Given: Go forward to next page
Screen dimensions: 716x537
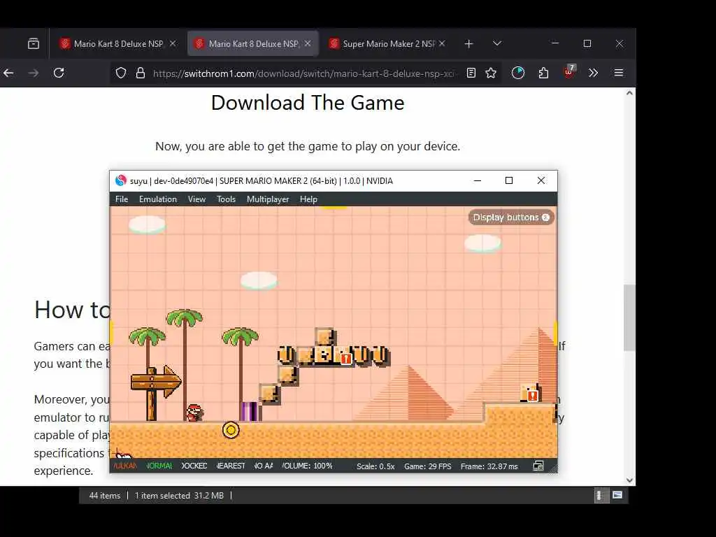Looking at the screenshot, I should coord(34,73).
